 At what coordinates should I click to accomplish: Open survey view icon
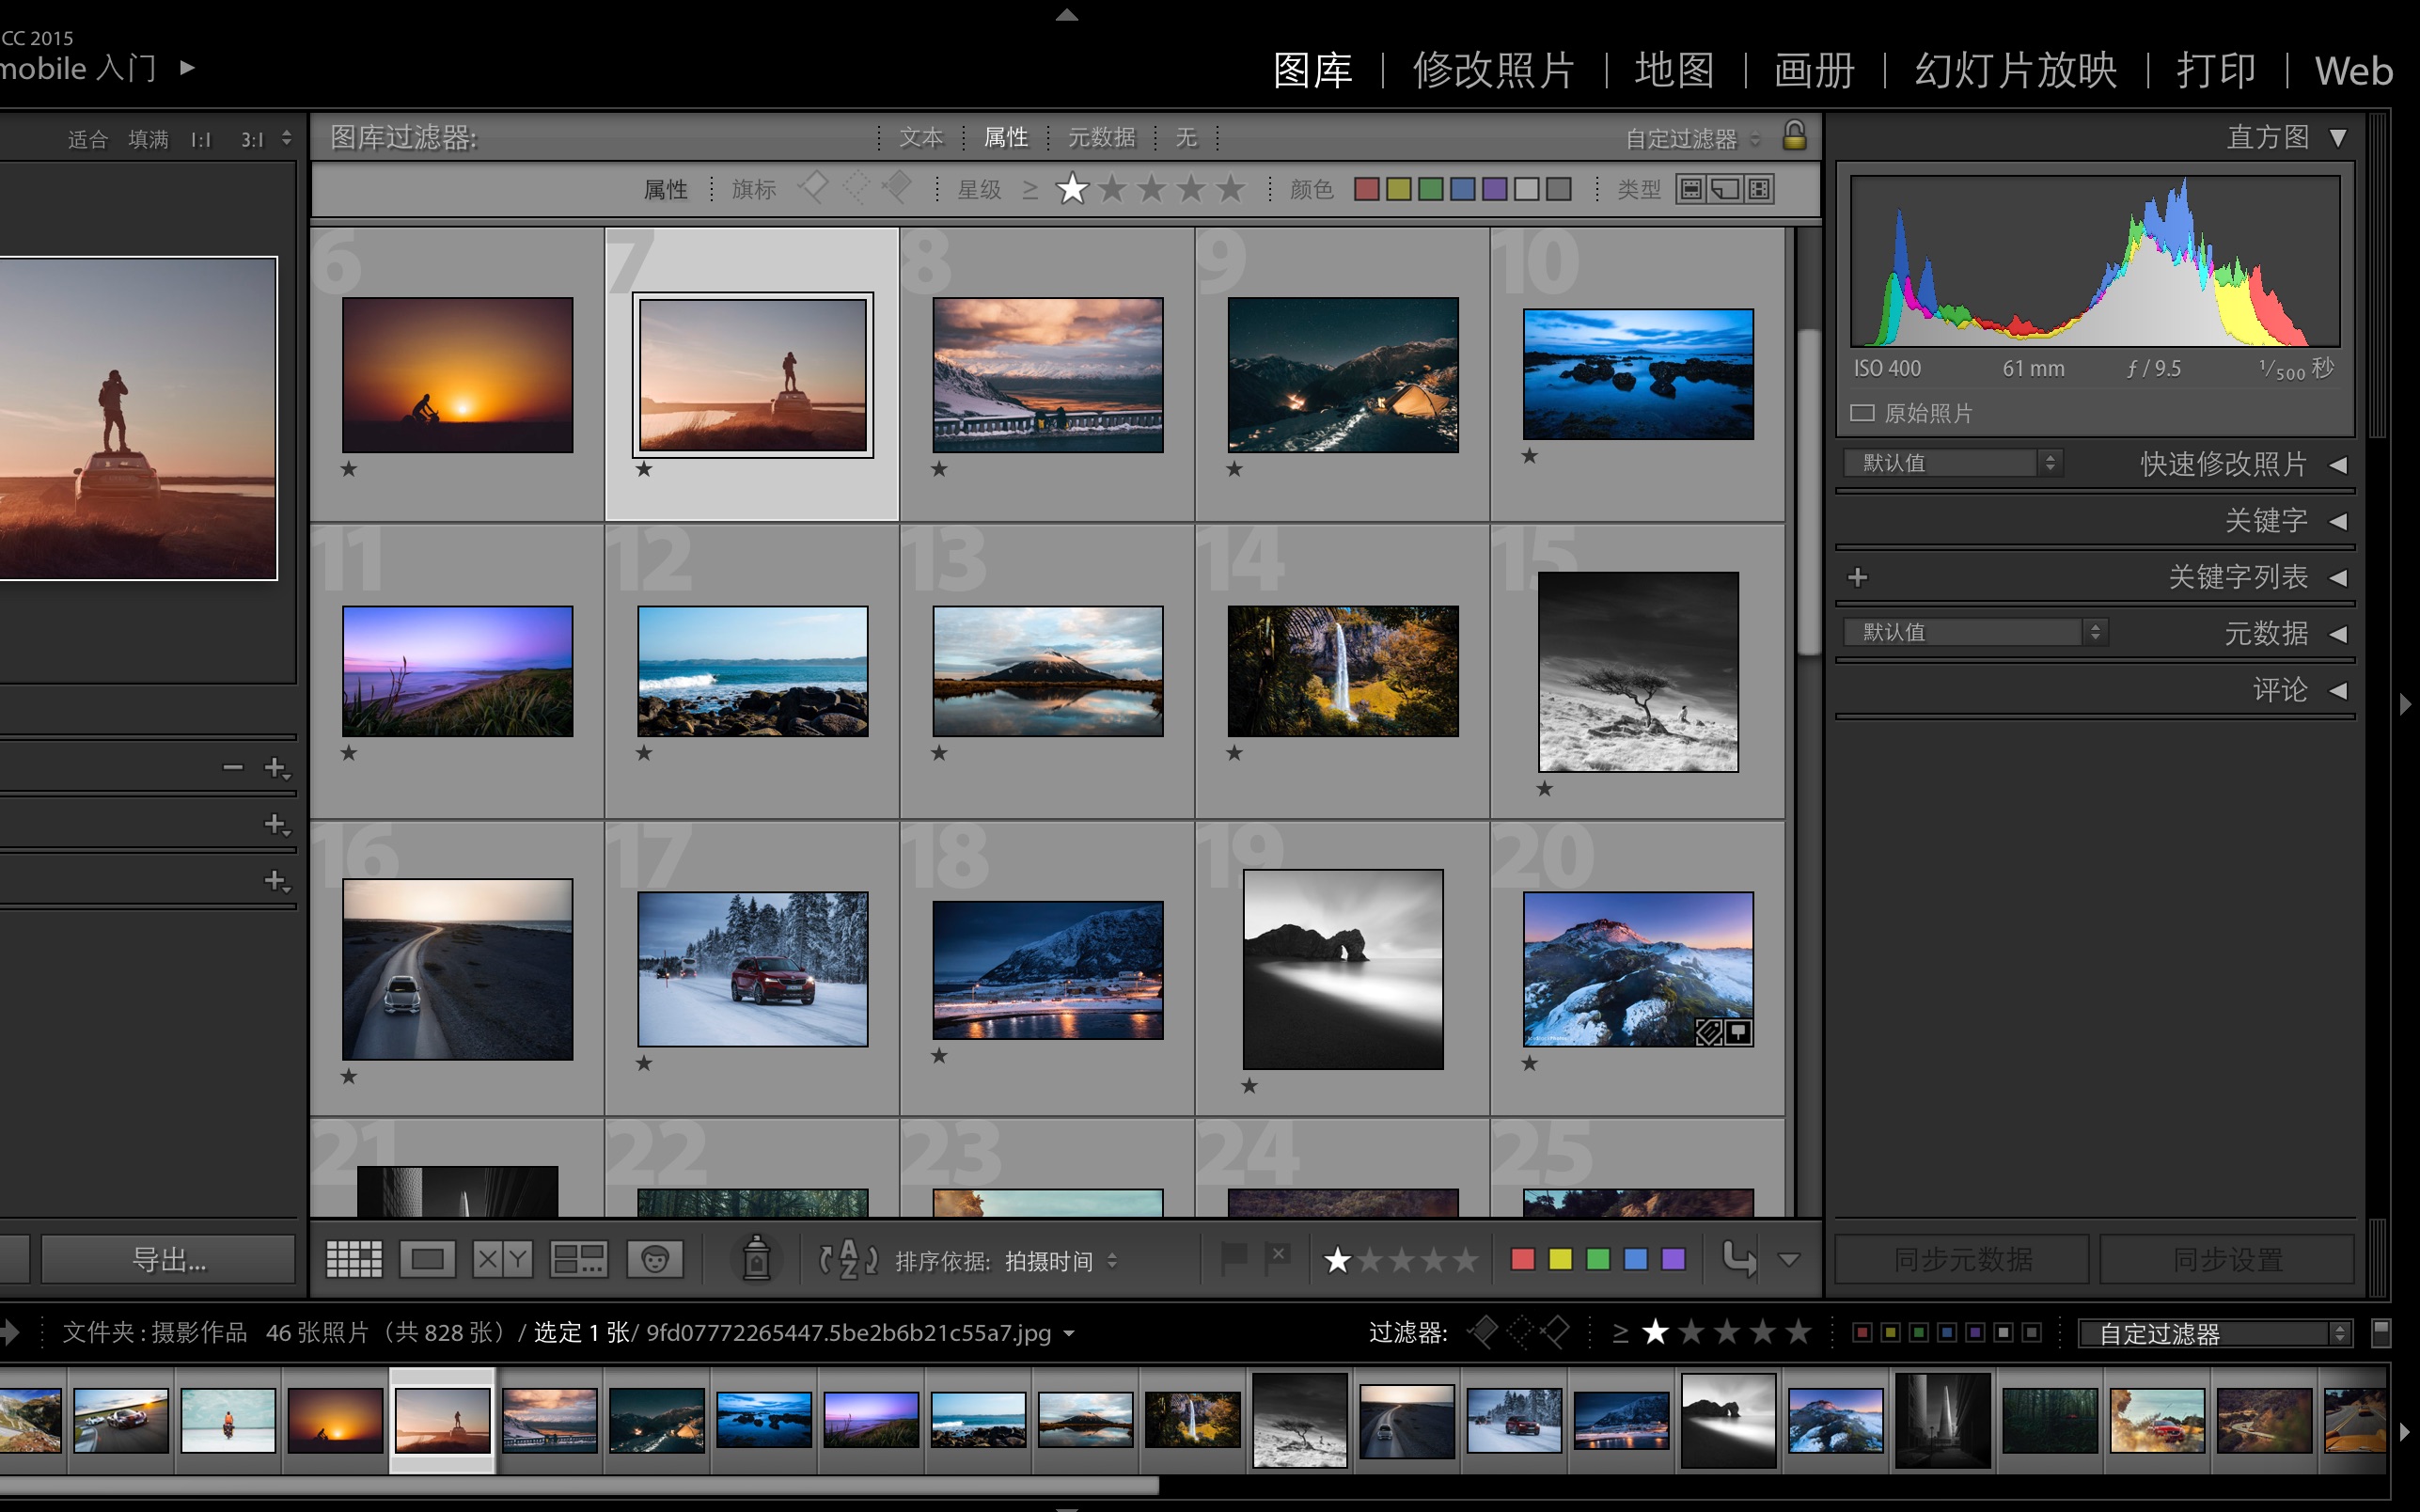point(579,1259)
